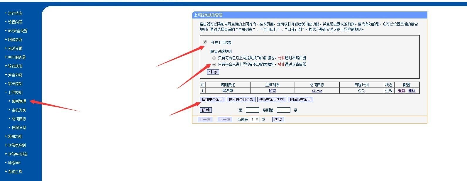
Task: Open 规则管理 in the sidebar
Action: point(19,101)
